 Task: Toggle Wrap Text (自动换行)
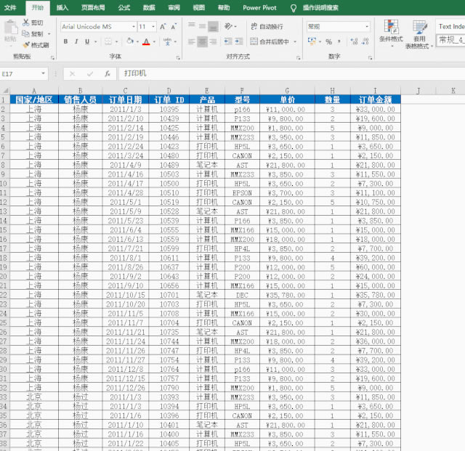point(266,27)
